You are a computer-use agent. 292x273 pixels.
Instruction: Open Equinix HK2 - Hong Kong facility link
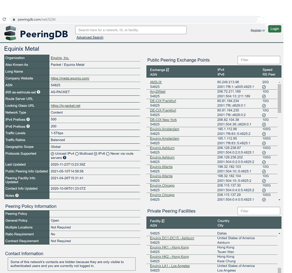pyautogui.click(x=169, y=257)
